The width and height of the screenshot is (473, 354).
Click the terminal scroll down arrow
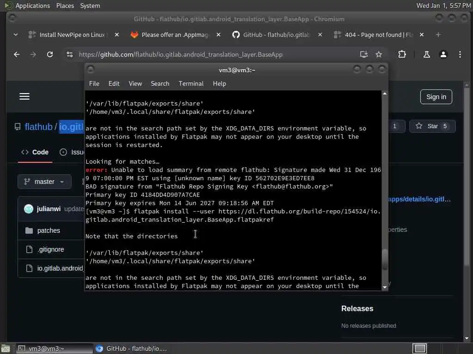(x=385, y=287)
